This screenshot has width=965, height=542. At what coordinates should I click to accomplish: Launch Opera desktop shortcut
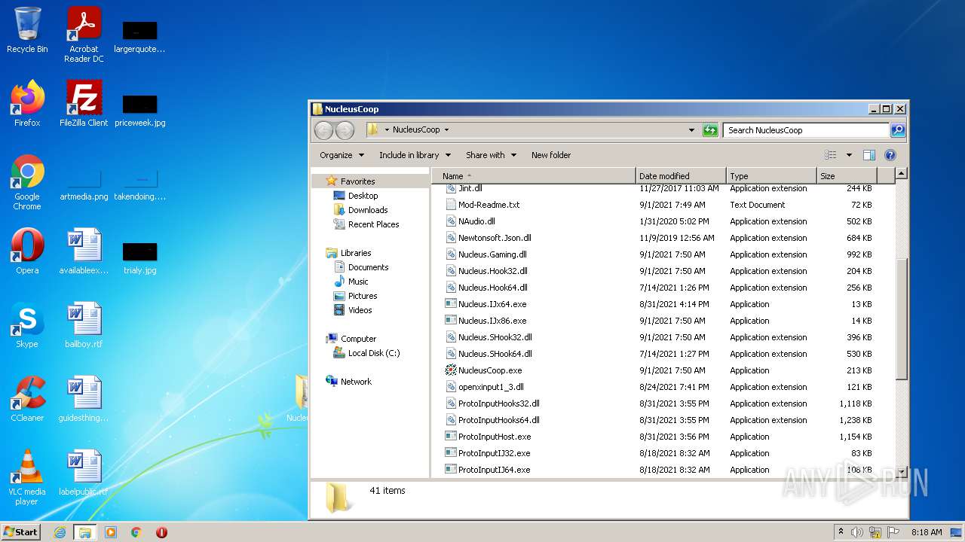(x=27, y=251)
